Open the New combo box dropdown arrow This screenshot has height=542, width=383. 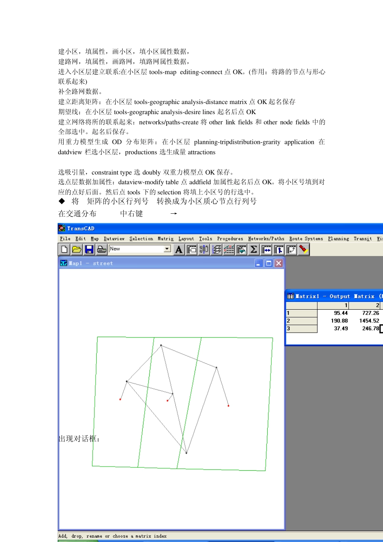point(167,249)
